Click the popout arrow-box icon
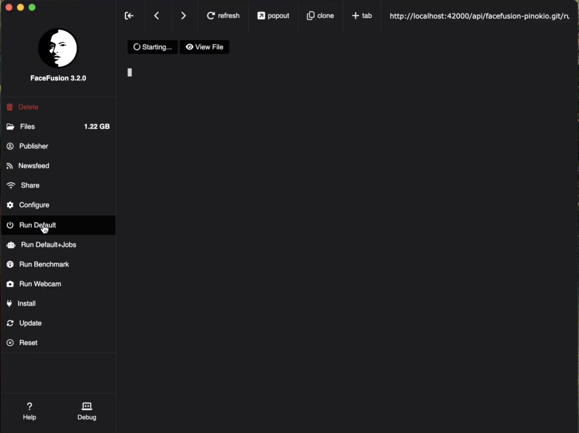The height and width of the screenshot is (433, 579). click(261, 15)
